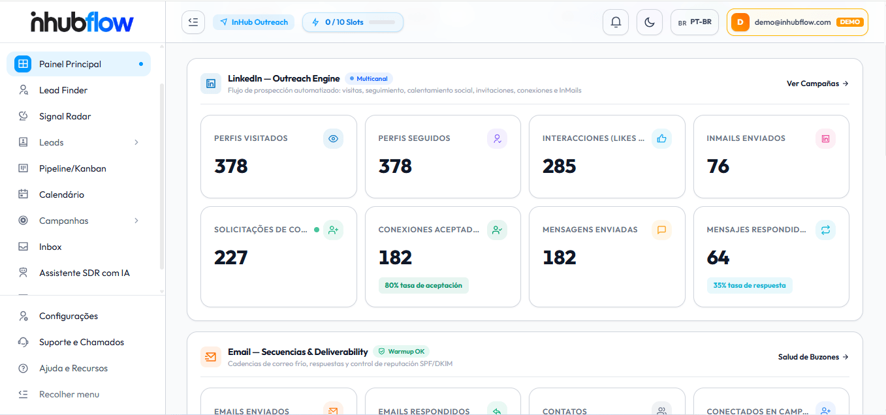Open Salud de Buzones link
Image resolution: width=886 pixels, height=415 pixels.
click(813, 357)
